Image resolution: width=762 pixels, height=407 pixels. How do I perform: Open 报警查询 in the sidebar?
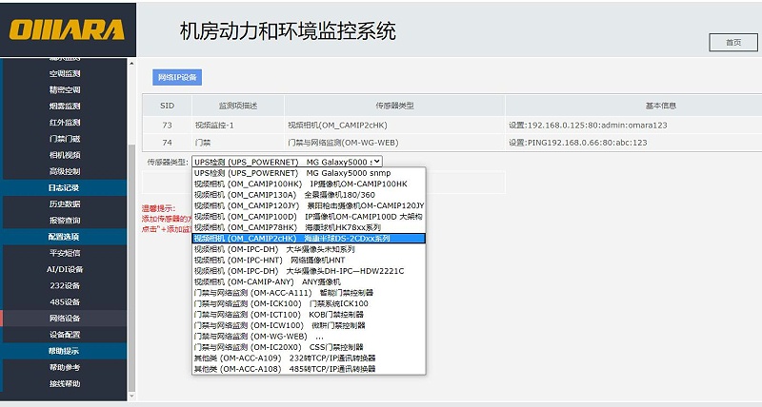click(65, 220)
